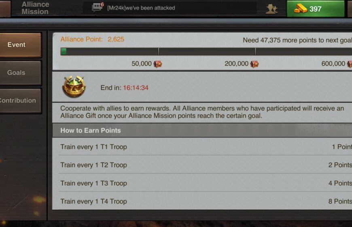Open the chat bubble icon with badge
The height and width of the screenshot is (227, 352).
(x=98, y=7)
